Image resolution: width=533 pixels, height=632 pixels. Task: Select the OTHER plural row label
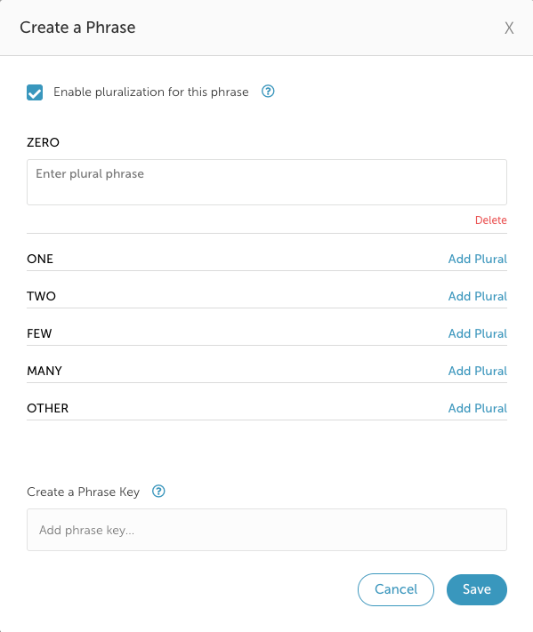click(x=48, y=408)
